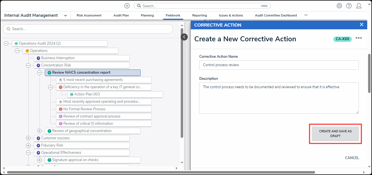Open the Internal Audit Management dropdown
The width and height of the screenshot is (372, 175).
click(x=65, y=16)
